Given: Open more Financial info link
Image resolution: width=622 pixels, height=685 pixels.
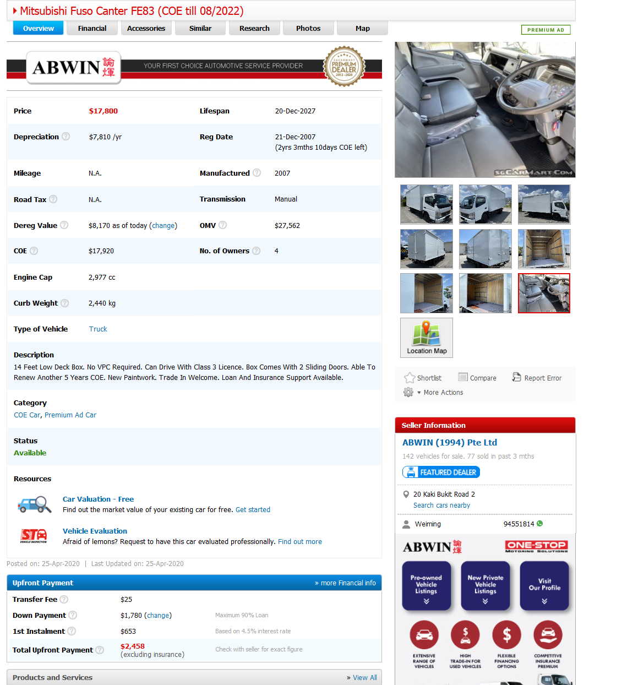Looking at the screenshot, I should pyautogui.click(x=345, y=583).
